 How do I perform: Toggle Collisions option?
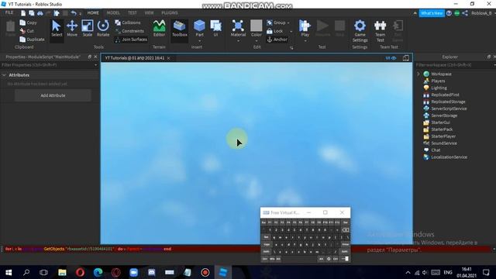[x=128, y=22]
